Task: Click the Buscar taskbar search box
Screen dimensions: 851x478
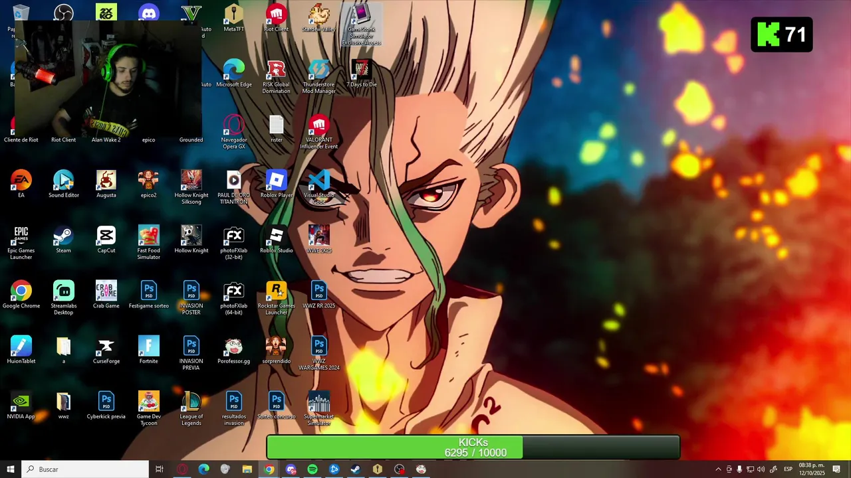Action: pos(85,469)
